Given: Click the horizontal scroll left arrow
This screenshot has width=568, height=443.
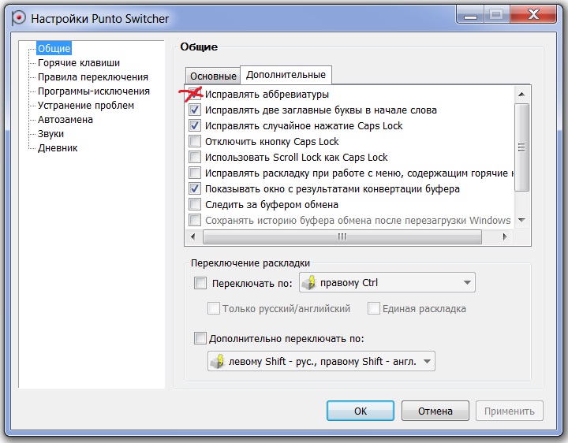Looking at the screenshot, I should 193,236.
